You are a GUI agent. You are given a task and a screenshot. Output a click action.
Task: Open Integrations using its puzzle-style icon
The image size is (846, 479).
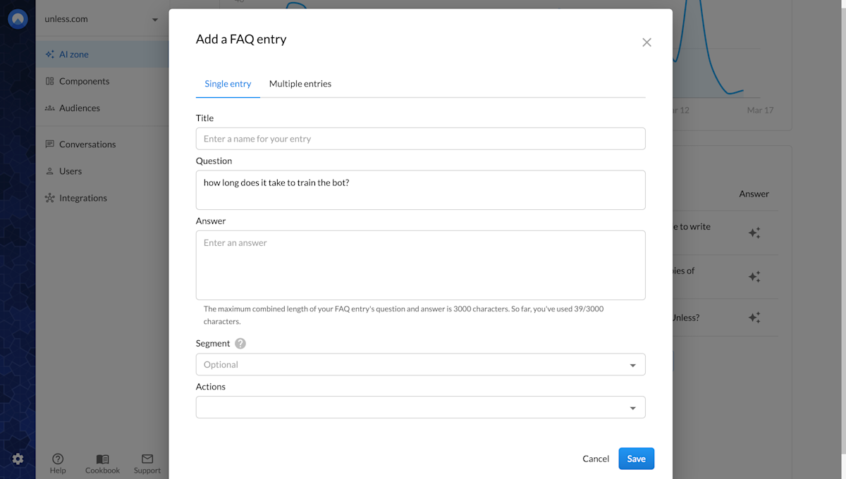(x=49, y=197)
